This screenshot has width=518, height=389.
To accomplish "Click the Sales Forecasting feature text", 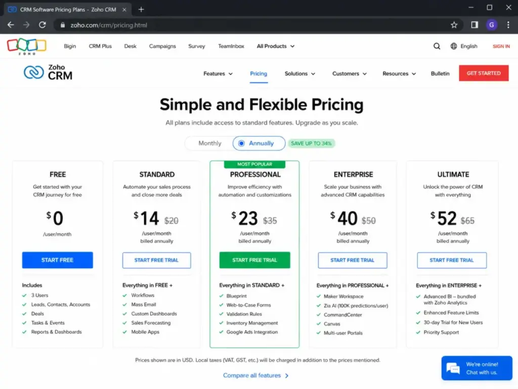I will tap(151, 323).
